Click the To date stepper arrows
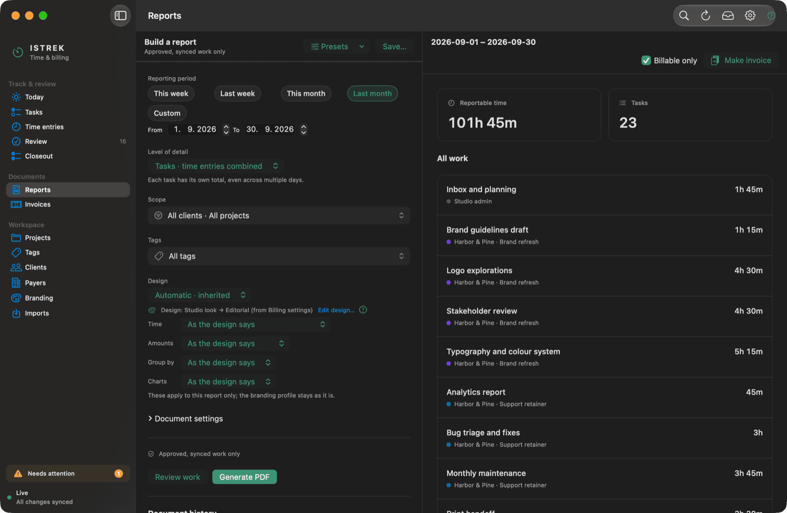This screenshot has height=513, width=787. coord(304,129)
